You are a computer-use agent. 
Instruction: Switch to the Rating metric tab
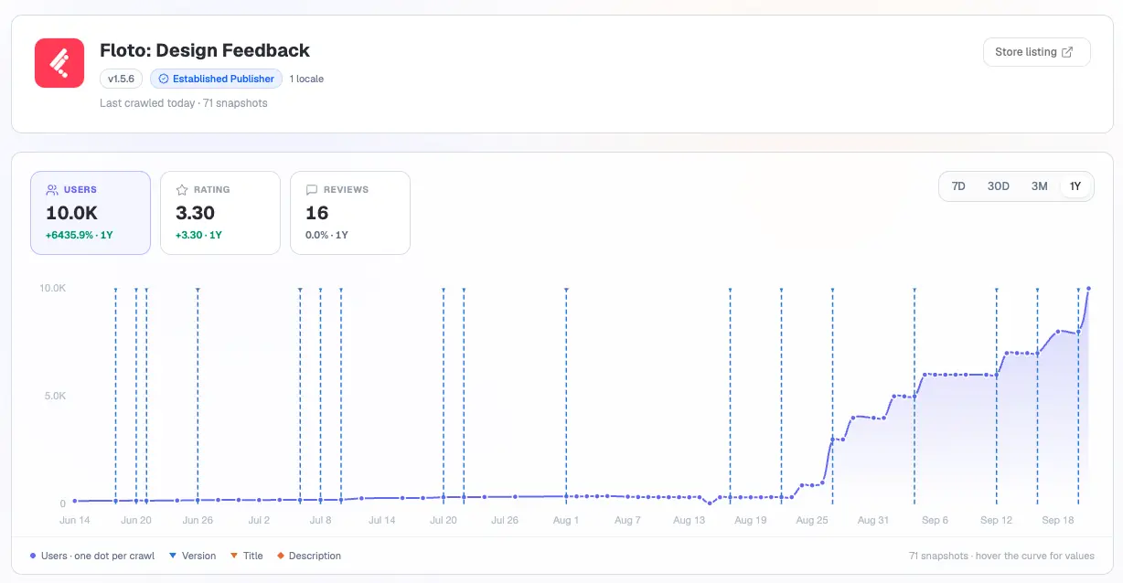tap(220, 213)
